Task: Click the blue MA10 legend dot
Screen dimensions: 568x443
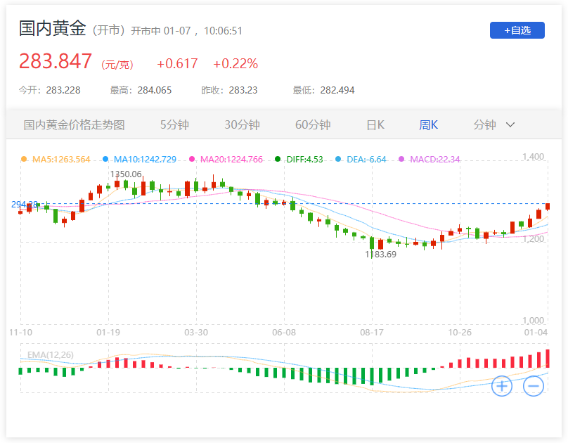Action: pos(105,160)
